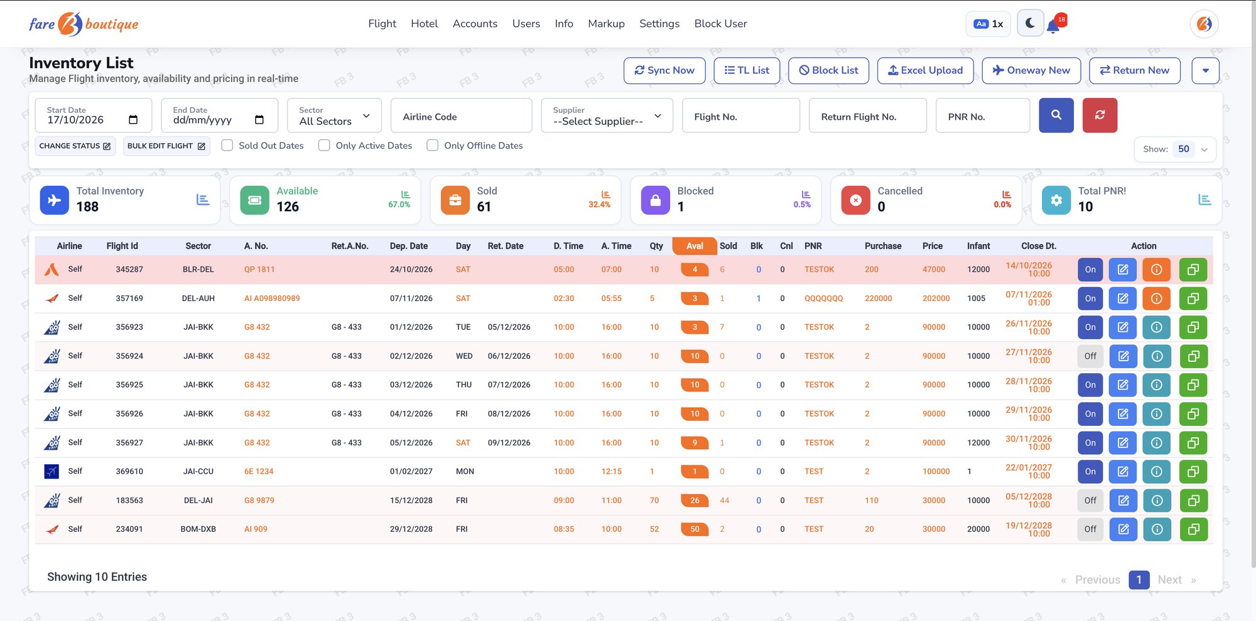Check Only Offline Dates option
The width and height of the screenshot is (1256, 621).
[x=433, y=146]
